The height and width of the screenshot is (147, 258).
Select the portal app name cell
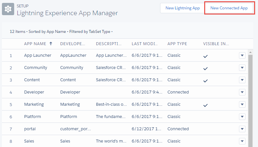(x=30, y=129)
